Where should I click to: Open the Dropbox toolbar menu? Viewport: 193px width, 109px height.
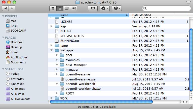click(117, 8)
